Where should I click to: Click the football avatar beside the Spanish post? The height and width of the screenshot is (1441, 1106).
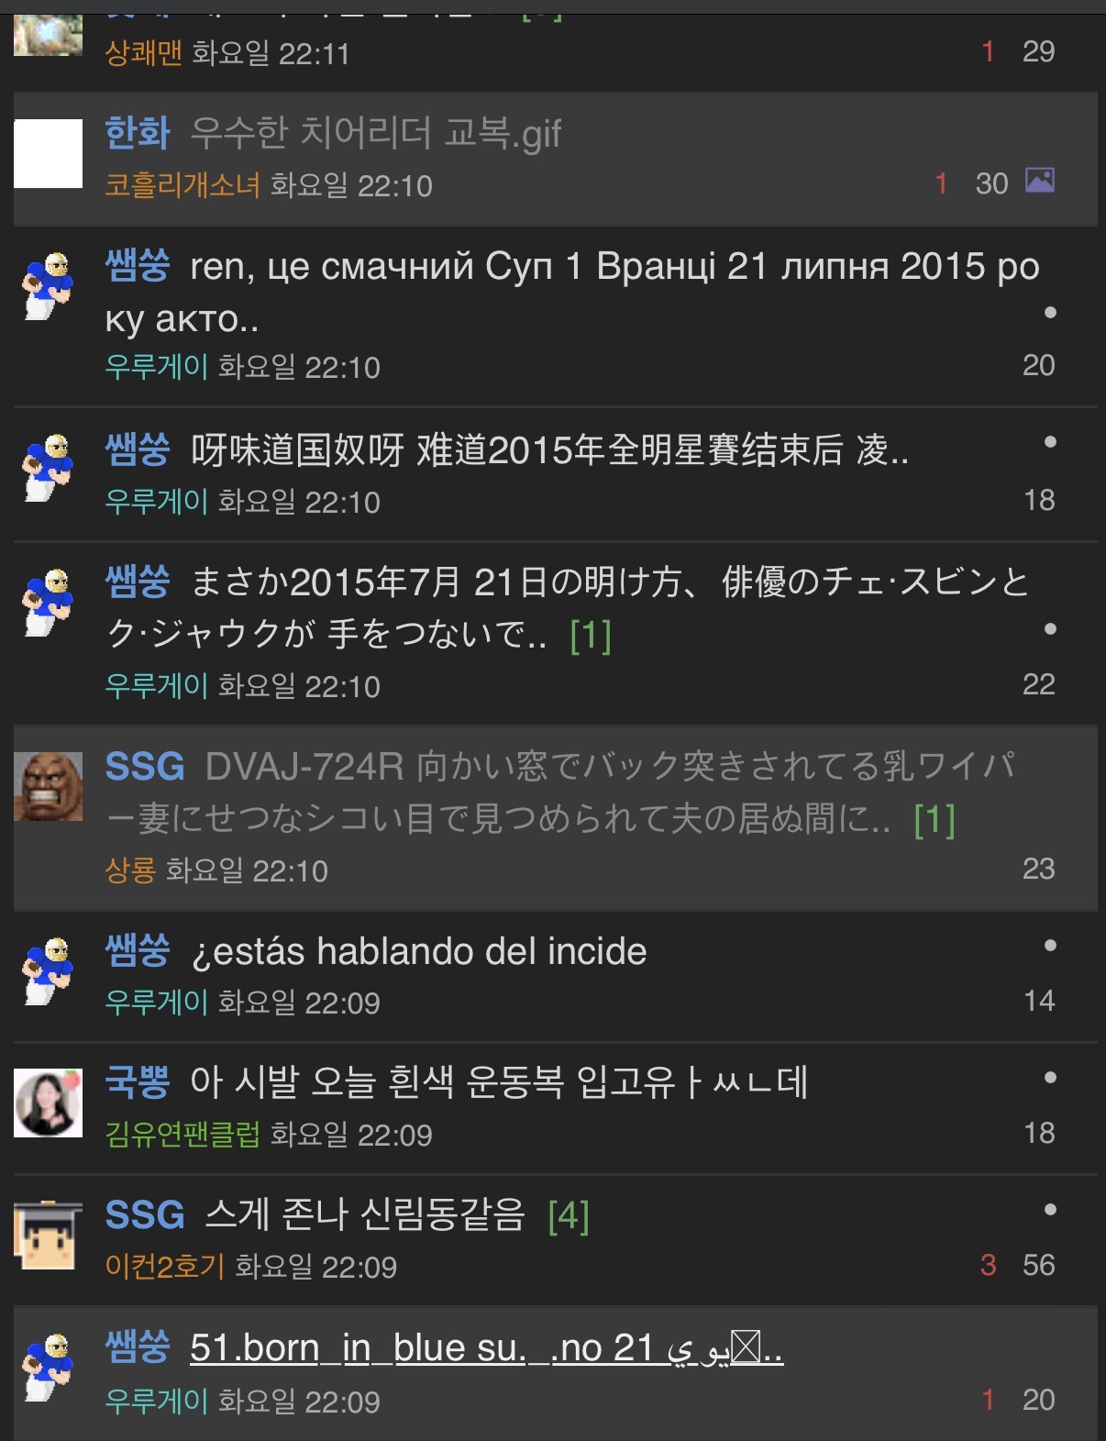pyautogui.click(x=49, y=971)
